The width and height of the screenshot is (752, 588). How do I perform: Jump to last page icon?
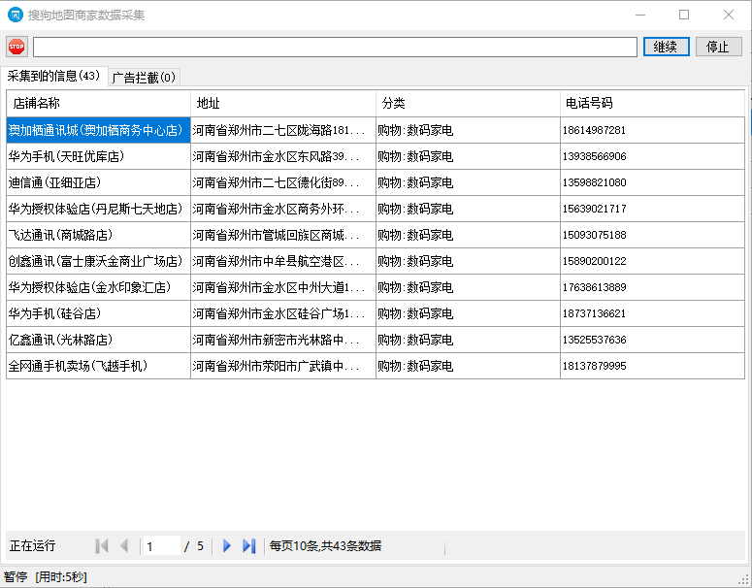[x=249, y=546]
